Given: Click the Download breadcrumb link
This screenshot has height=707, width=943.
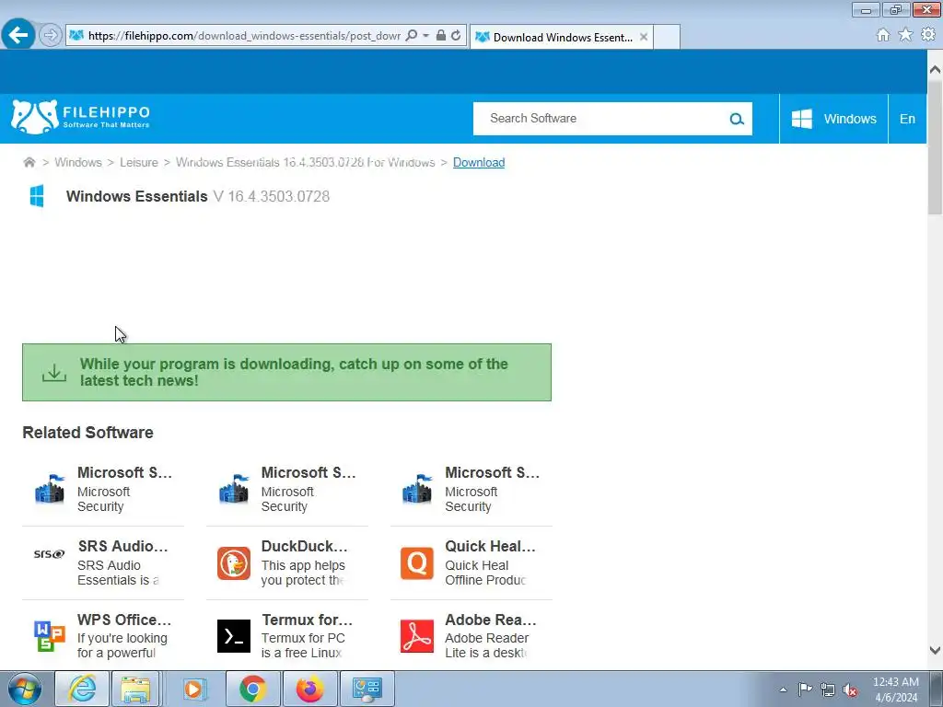Looking at the screenshot, I should (x=479, y=162).
